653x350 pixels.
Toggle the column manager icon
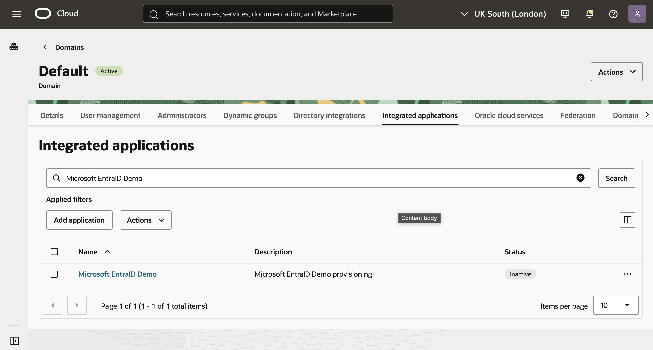[627, 220]
